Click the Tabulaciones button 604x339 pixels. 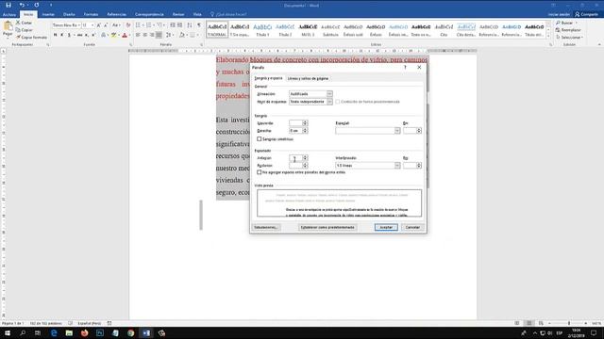click(x=266, y=227)
